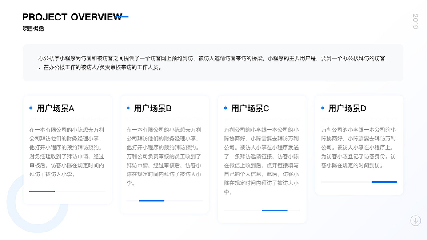This screenshot has width=427, height=240.
Task: Click the progress bar in 用户场景B card
Action: pos(164,201)
